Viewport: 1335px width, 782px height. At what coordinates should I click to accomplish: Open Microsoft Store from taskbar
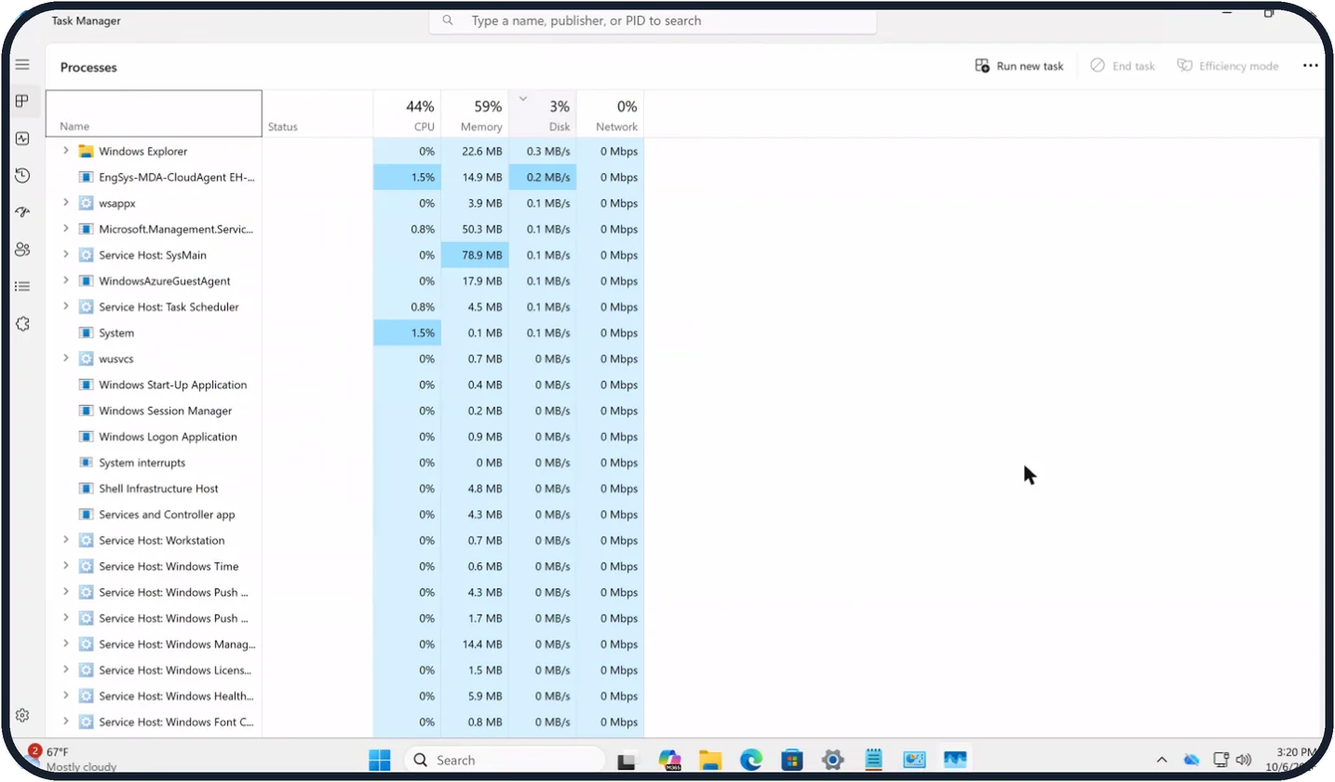pyautogui.click(x=792, y=760)
